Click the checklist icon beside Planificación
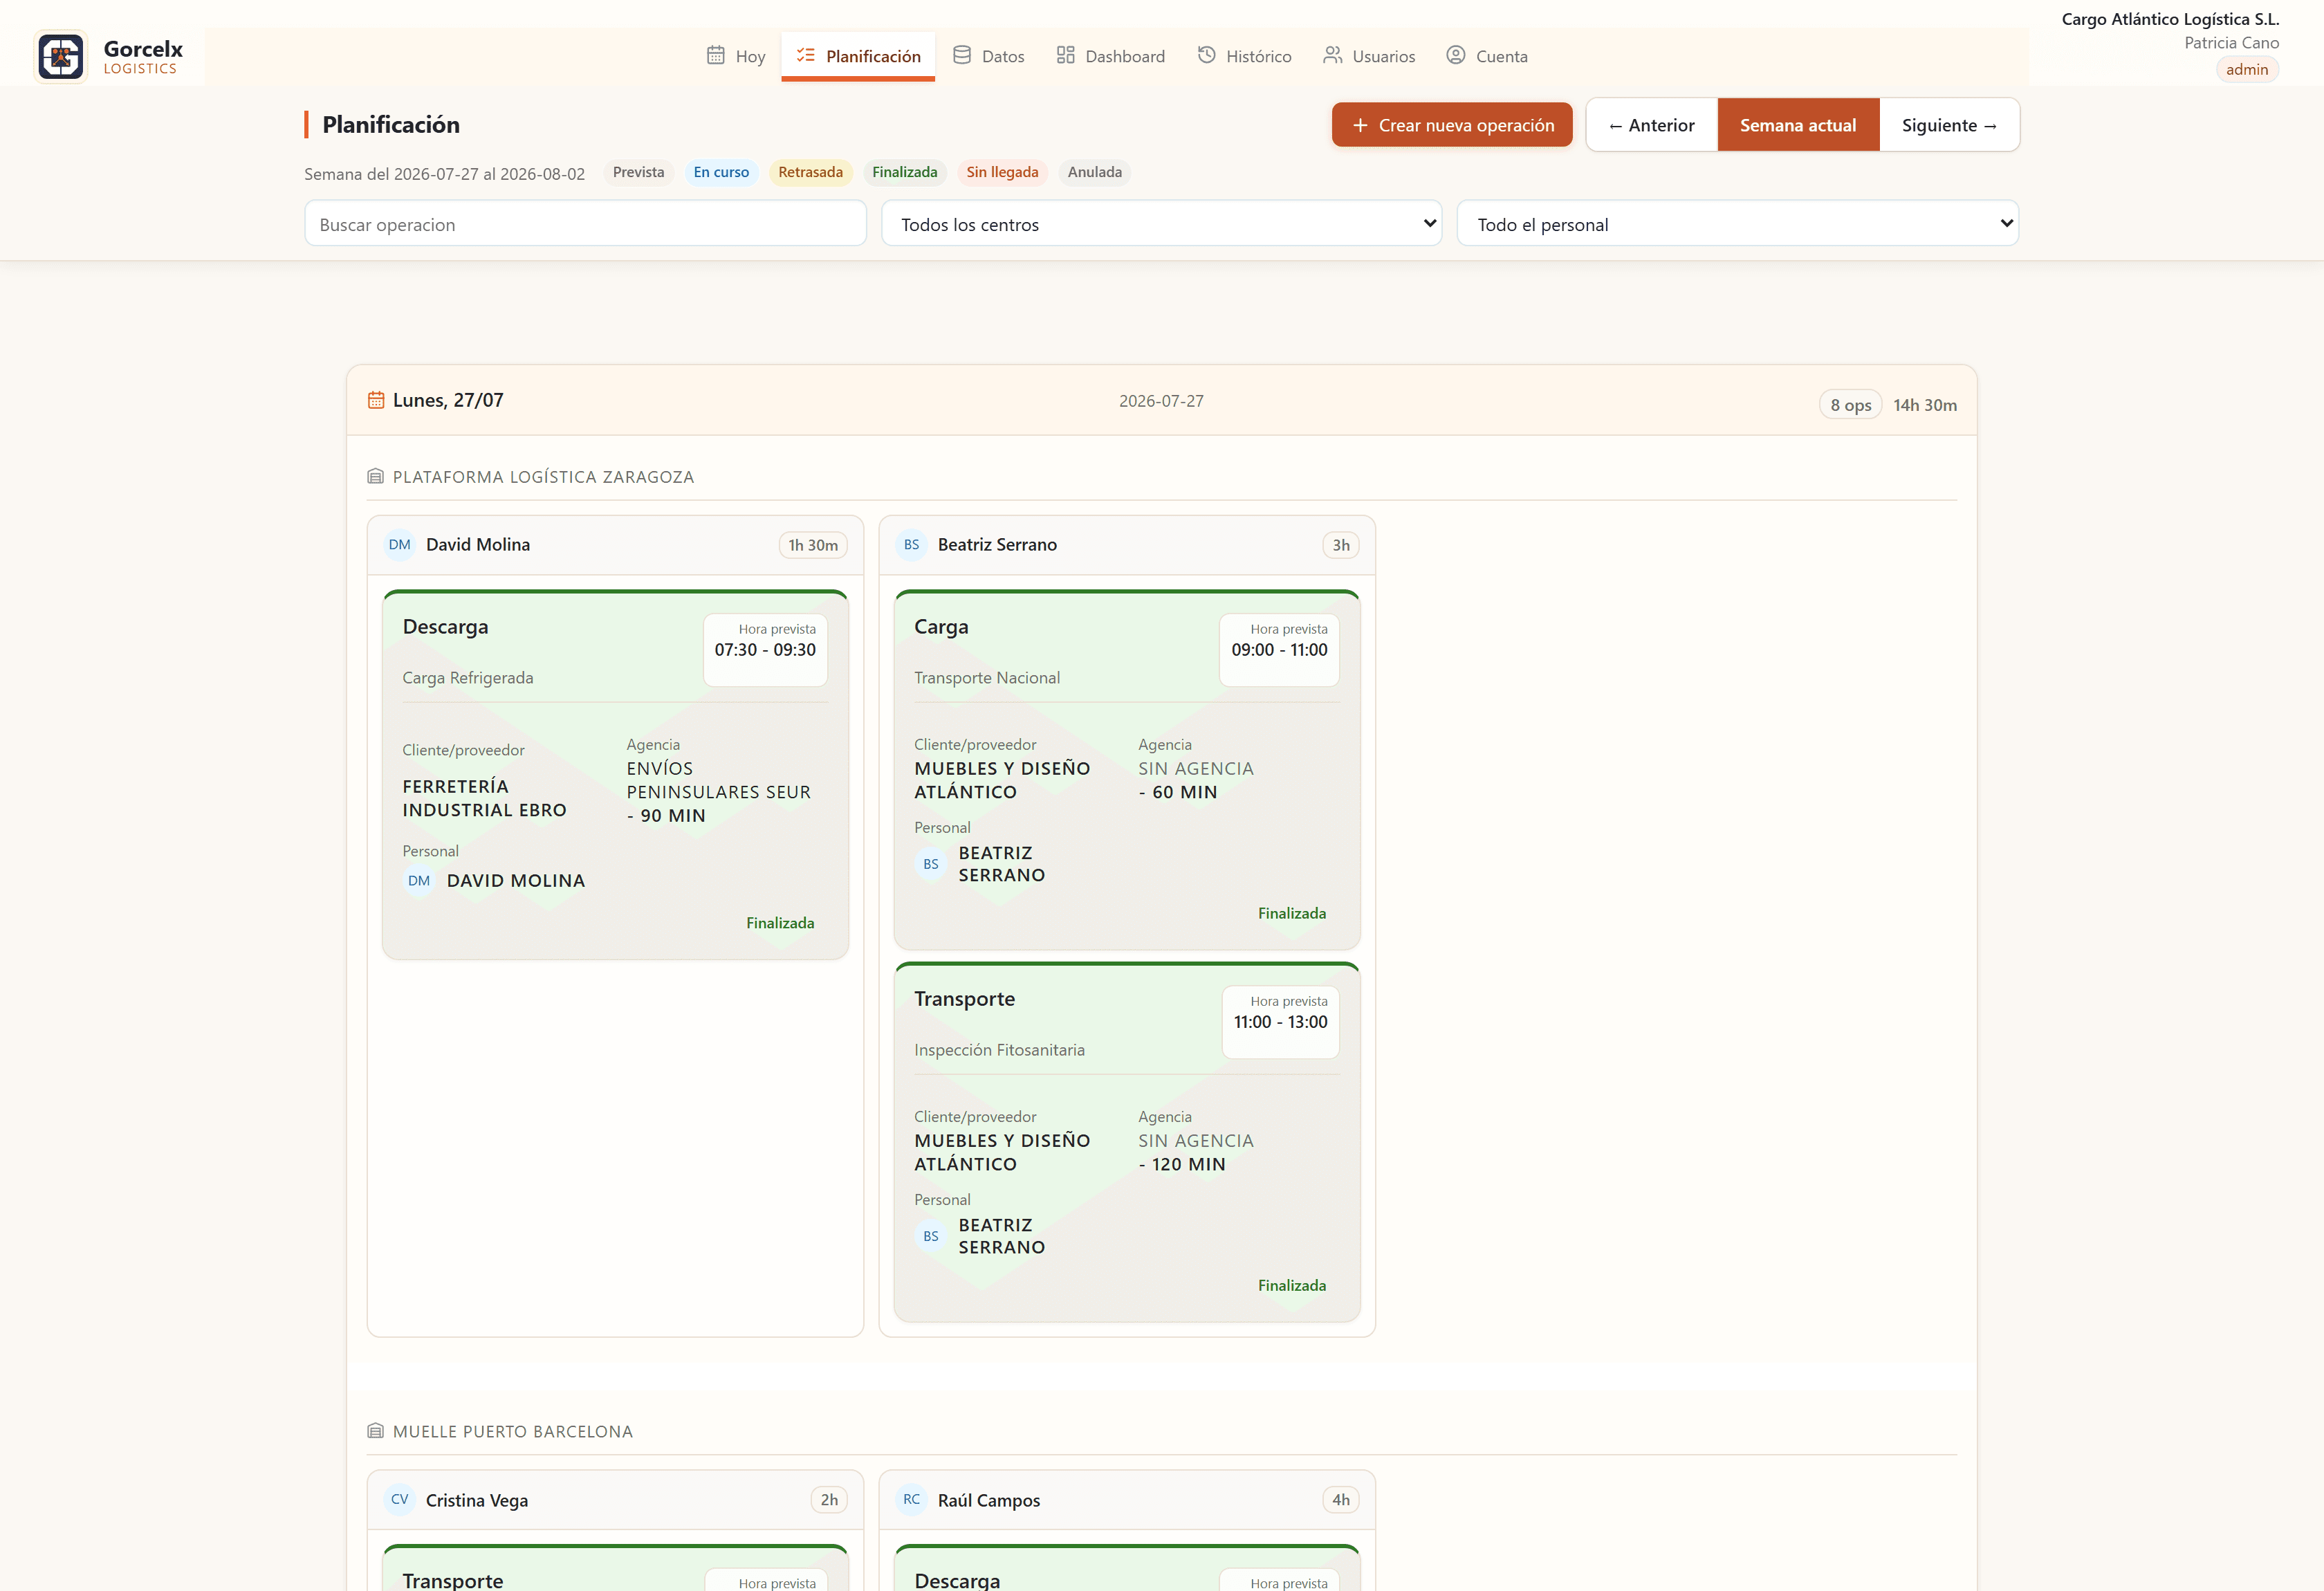 tap(805, 55)
